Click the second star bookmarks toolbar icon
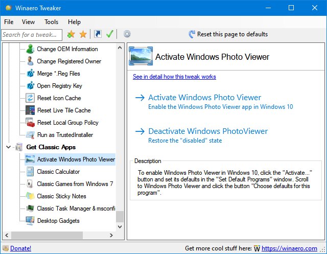Image resolution: width=327 pixels, height=254 pixels. [x=83, y=34]
